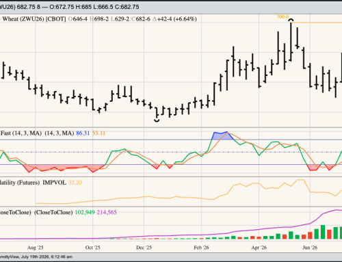Click the change value +42-4 (+6.64%)

click(x=174, y=19)
